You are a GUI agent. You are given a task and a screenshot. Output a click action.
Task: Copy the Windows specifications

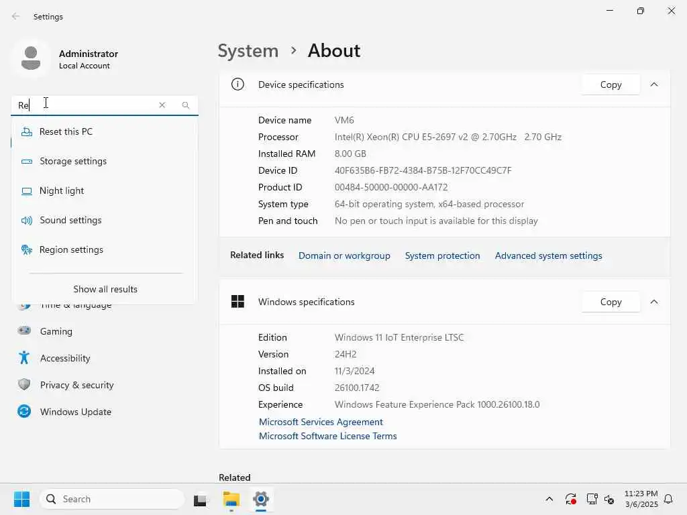click(611, 302)
